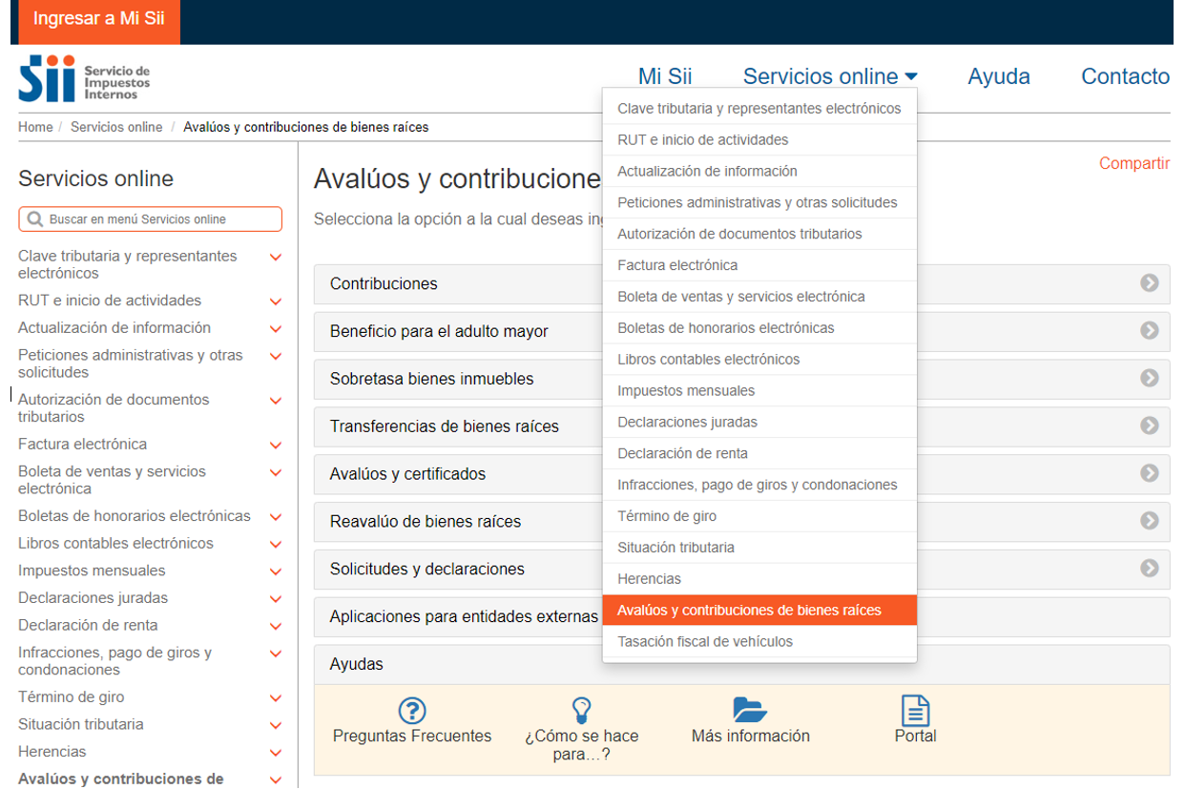Expand sidebar Actualización de información chevron
Screen dimensions: 1185x789
[x=276, y=329]
